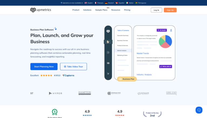The image size is (207, 118).
Task: Click the play icon in video tour button
Action: (x=65, y=67)
